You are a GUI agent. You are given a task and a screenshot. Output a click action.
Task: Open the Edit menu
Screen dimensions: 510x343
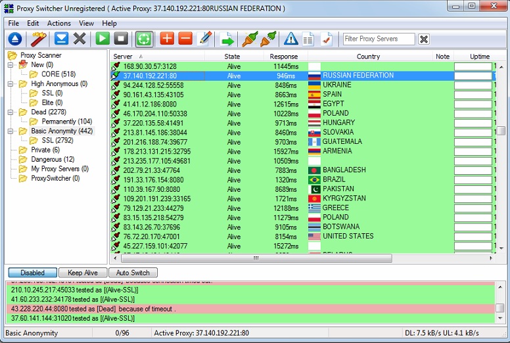[x=33, y=24]
